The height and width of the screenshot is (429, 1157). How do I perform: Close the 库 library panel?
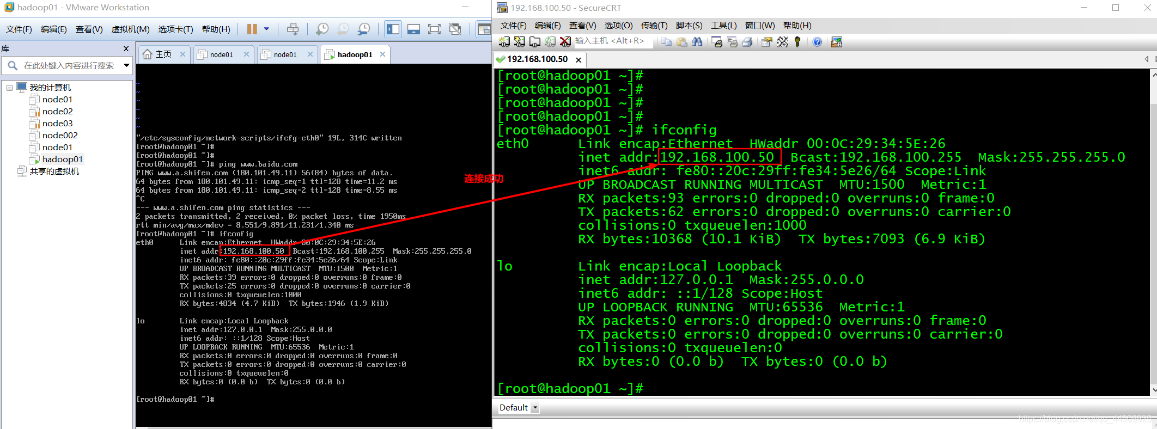pyautogui.click(x=126, y=48)
